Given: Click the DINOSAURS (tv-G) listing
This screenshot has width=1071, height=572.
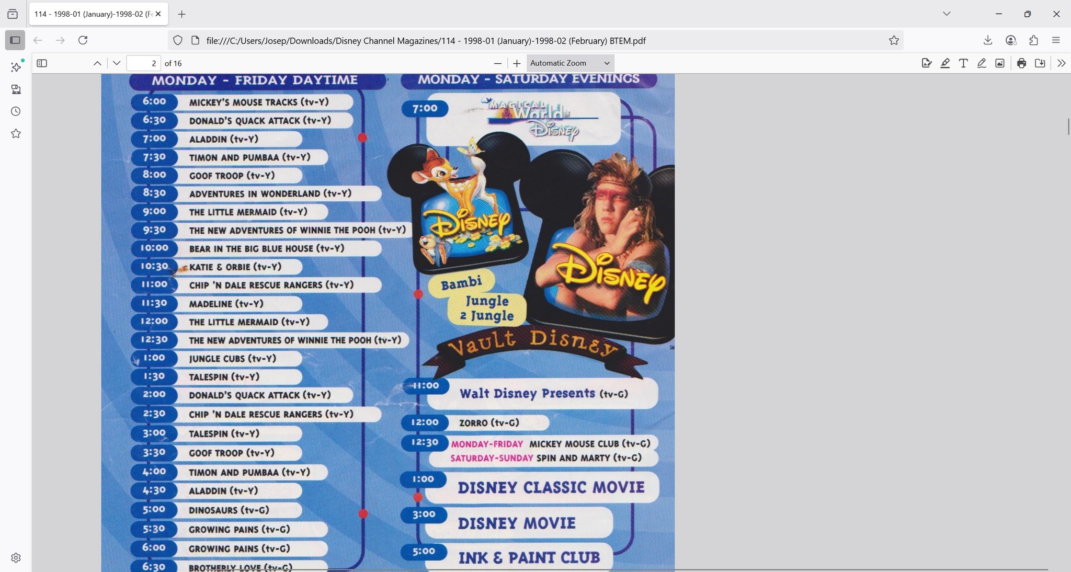Looking at the screenshot, I should pyautogui.click(x=229, y=510).
